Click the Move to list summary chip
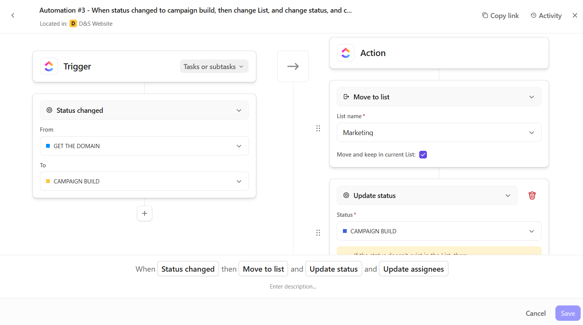This screenshot has height=325, width=583. pyautogui.click(x=264, y=269)
